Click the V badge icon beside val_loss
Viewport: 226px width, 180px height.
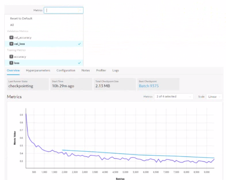pos(11,44)
